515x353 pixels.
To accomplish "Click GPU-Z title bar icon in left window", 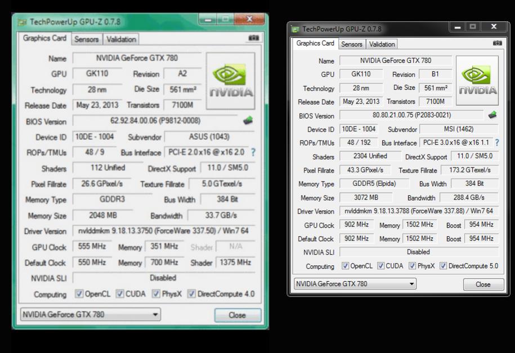I will point(22,22).
